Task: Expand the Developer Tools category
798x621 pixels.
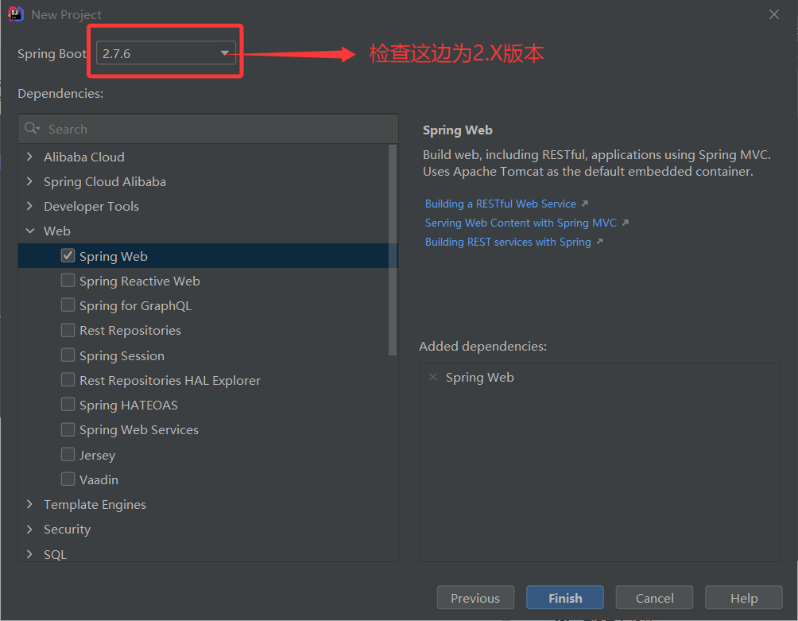Action: [30, 206]
